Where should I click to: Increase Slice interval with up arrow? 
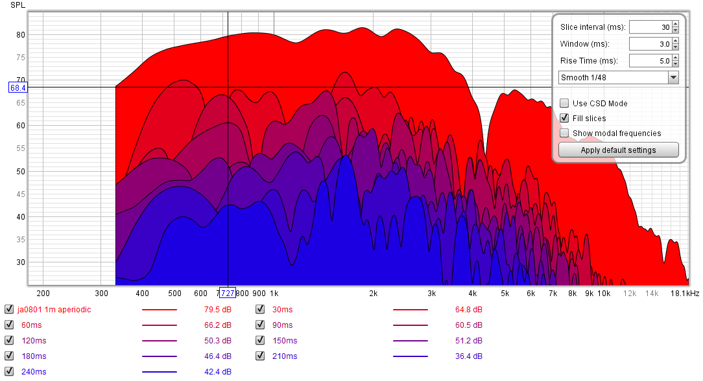[x=675, y=24]
